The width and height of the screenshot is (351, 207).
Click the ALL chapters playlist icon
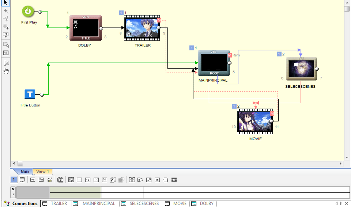[71, 180]
